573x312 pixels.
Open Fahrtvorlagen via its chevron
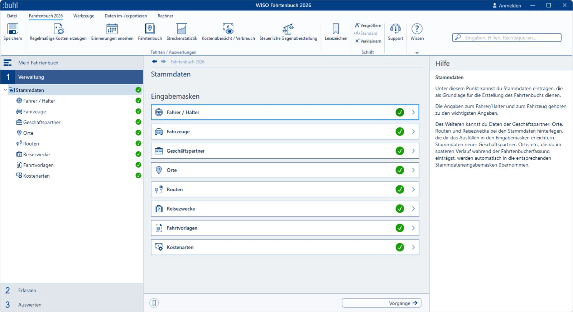(413, 228)
